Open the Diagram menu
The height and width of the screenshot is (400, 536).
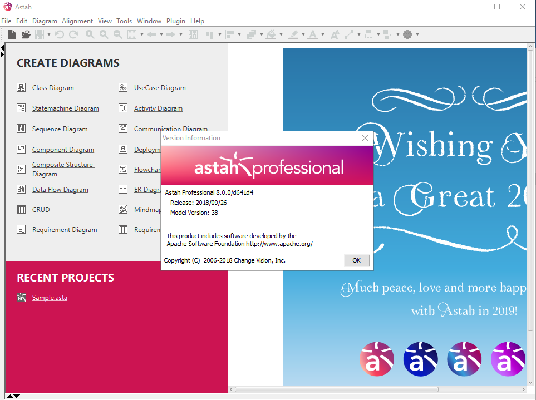pyautogui.click(x=45, y=21)
